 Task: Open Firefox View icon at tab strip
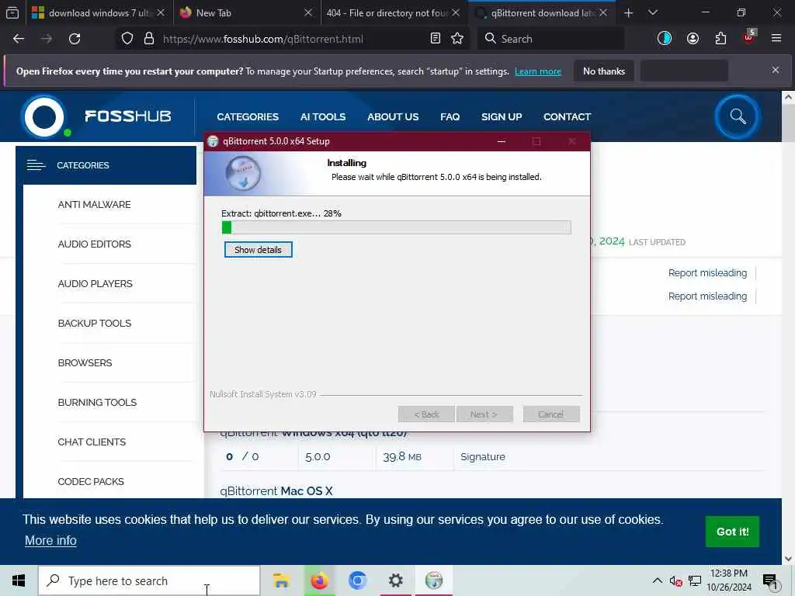point(12,12)
